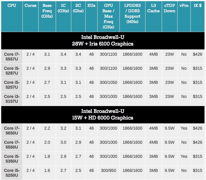Select the cTDP Down column header
The image size is (206, 180).
click(169, 8)
